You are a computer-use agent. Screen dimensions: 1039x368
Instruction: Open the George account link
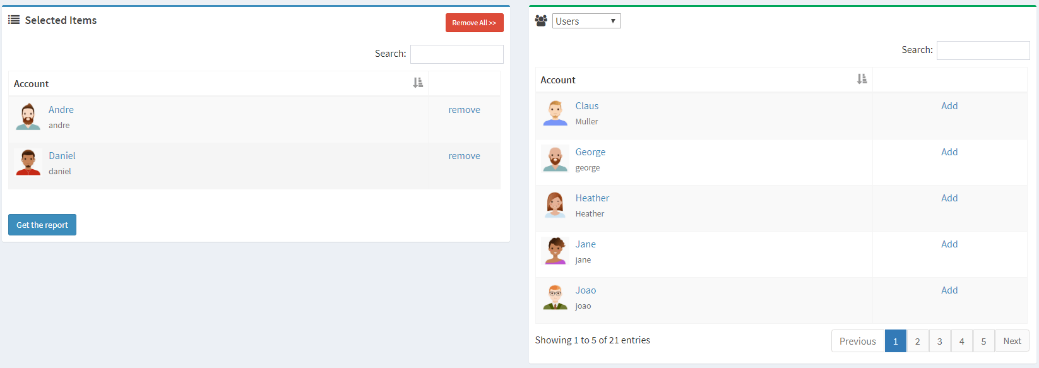(590, 152)
